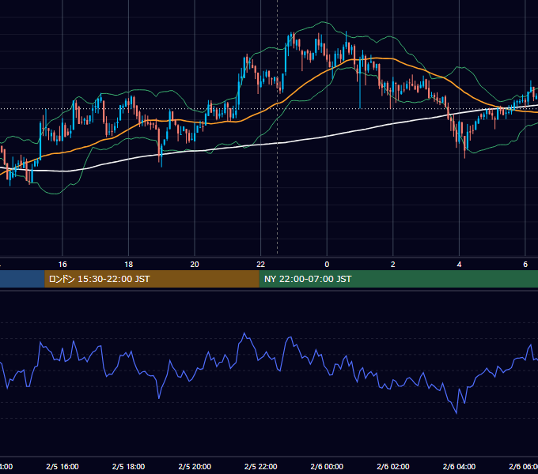
Task: Click the 2/6 02:00 label on indicator axis
Action: pyautogui.click(x=393, y=466)
